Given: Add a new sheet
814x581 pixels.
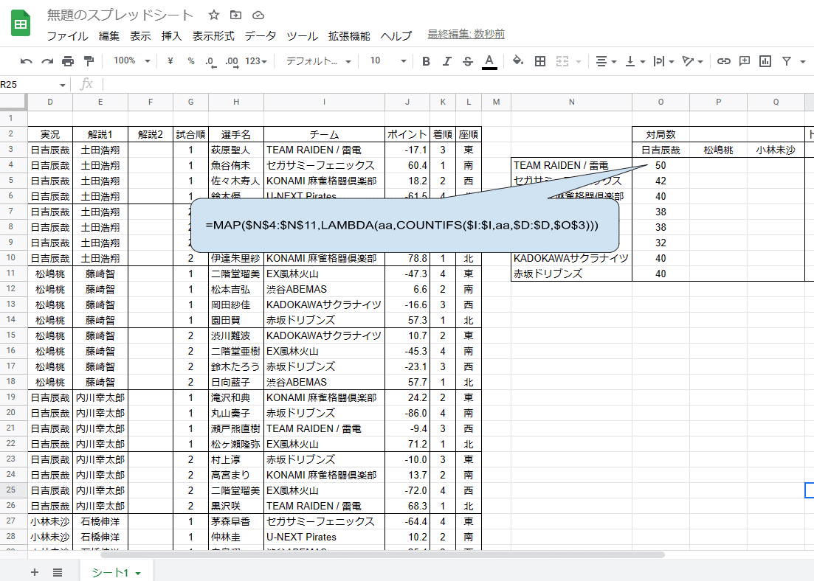Looking at the screenshot, I should 35,572.
